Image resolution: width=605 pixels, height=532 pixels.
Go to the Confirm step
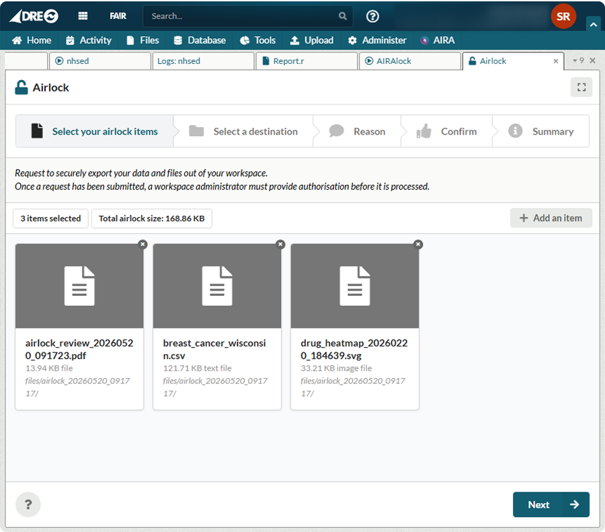coord(446,131)
